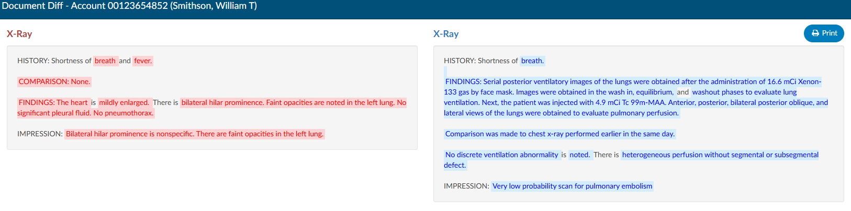Select deleted 'COMPARISON: None.' text

click(x=54, y=81)
